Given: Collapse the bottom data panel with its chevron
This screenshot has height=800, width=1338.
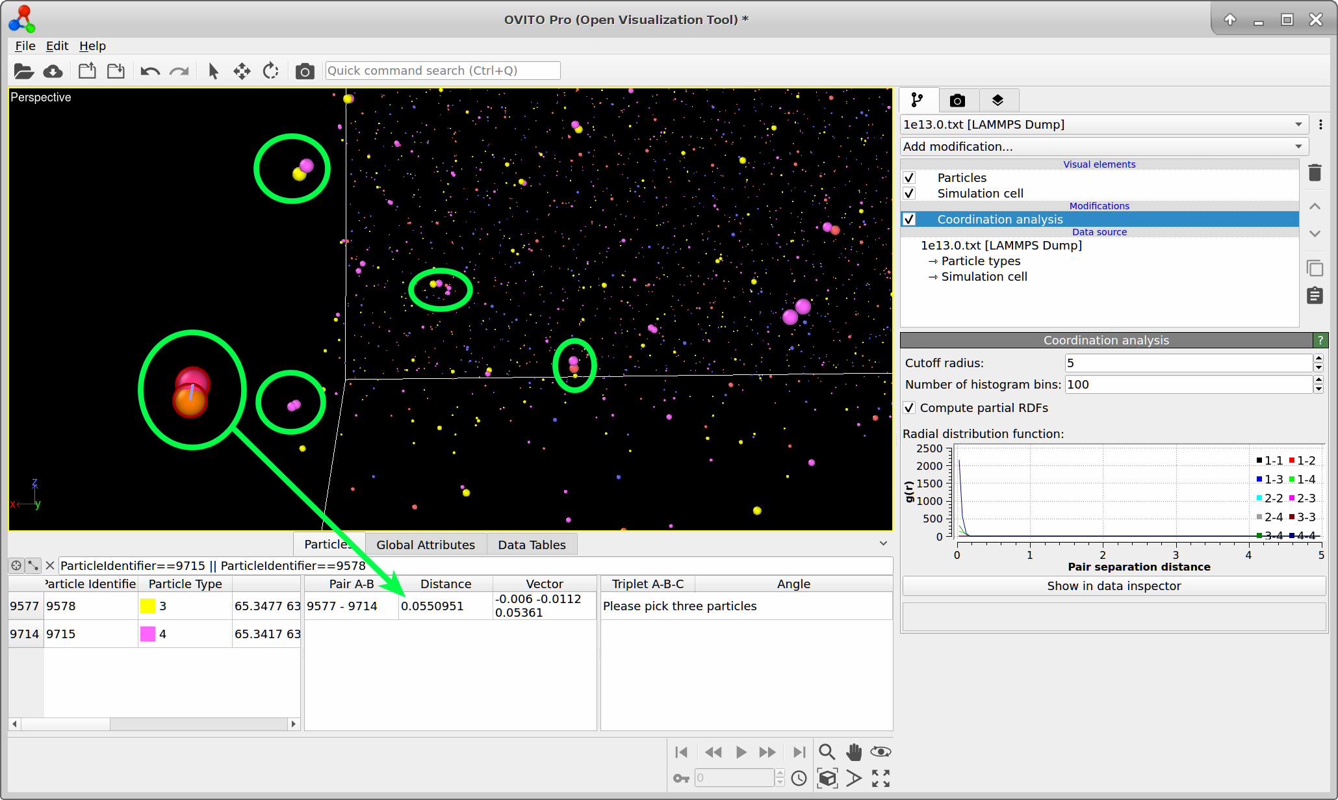Looking at the screenshot, I should click(x=883, y=543).
